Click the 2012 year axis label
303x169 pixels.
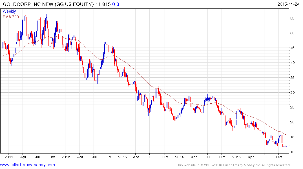click(66, 157)
